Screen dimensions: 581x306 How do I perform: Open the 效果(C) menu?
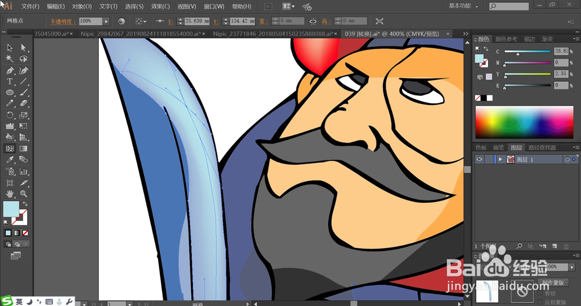click(160, 6)
